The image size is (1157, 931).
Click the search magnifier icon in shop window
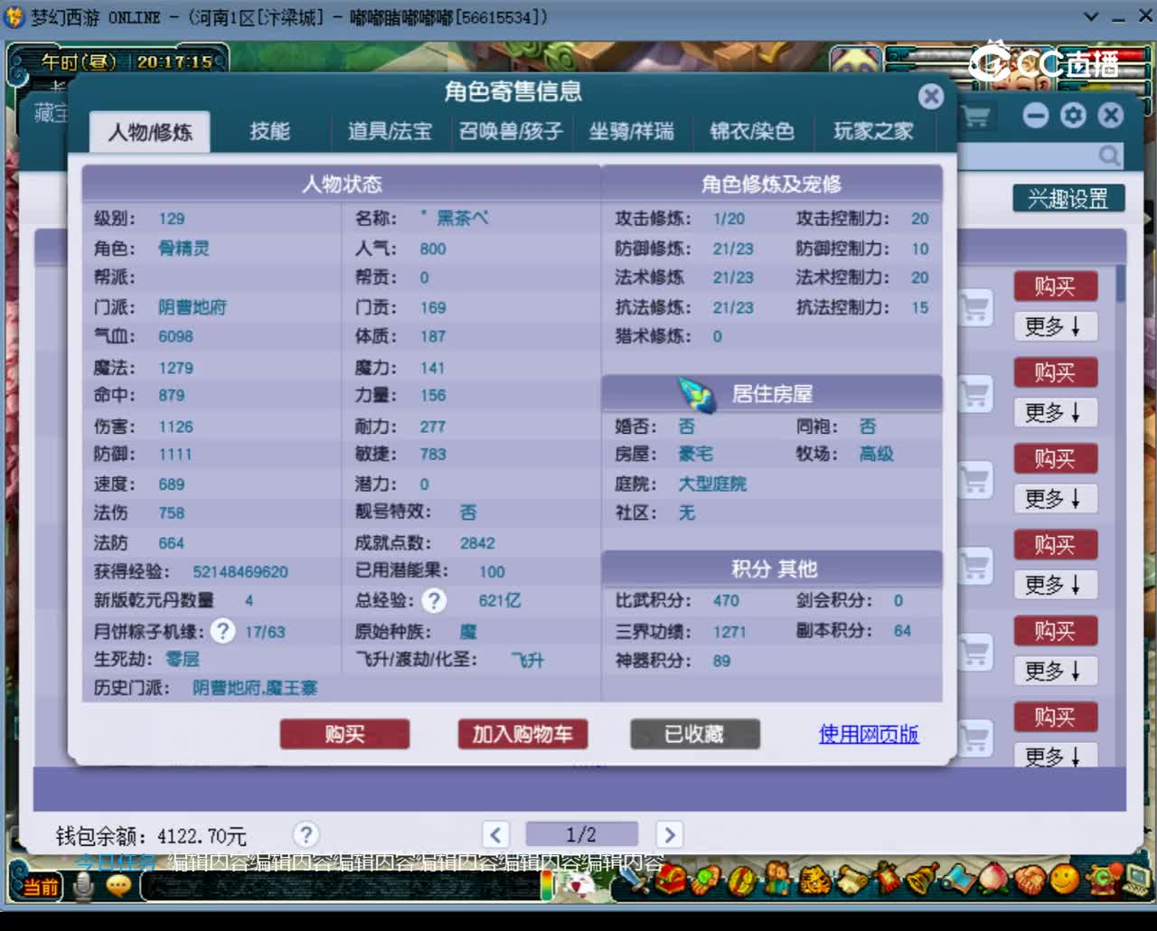coord(1109,156)
